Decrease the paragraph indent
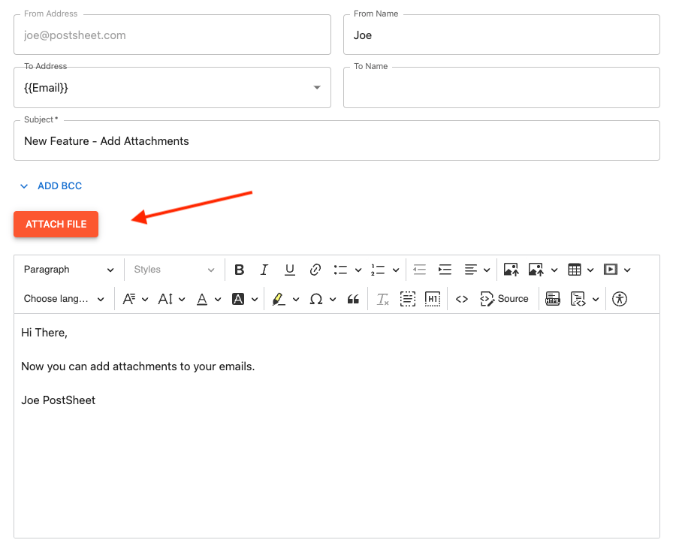The width and height of the screenshot is (676, 552). tap(419, 269)
